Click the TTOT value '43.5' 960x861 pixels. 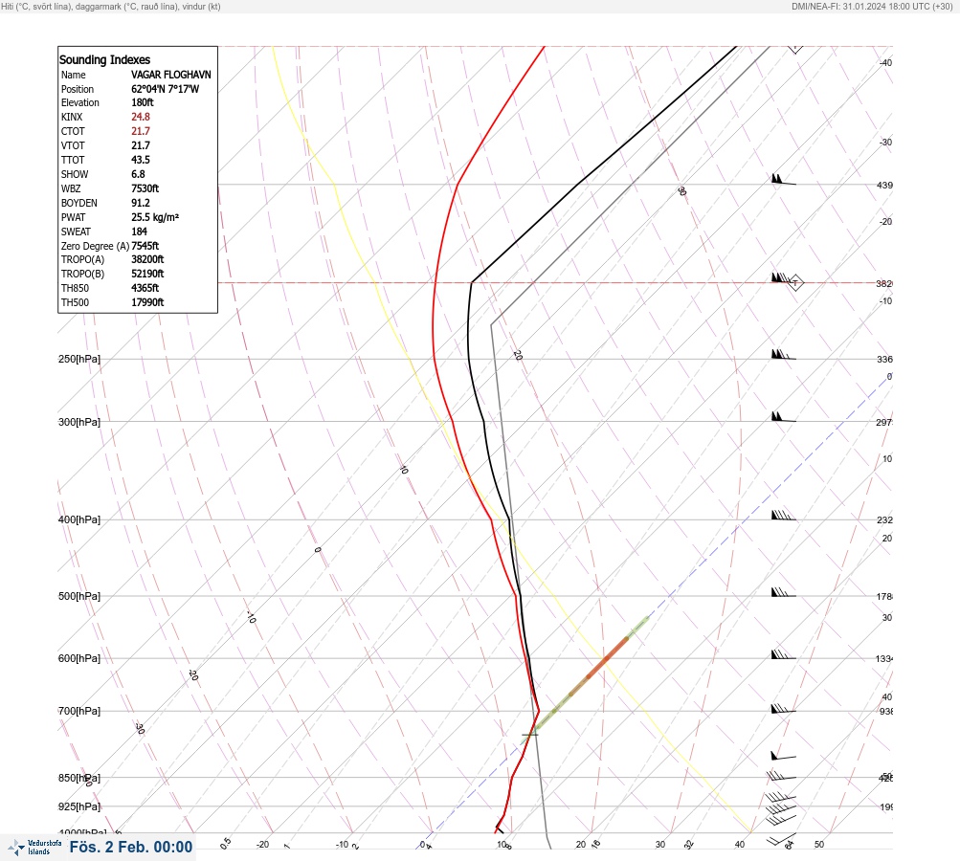140,160
